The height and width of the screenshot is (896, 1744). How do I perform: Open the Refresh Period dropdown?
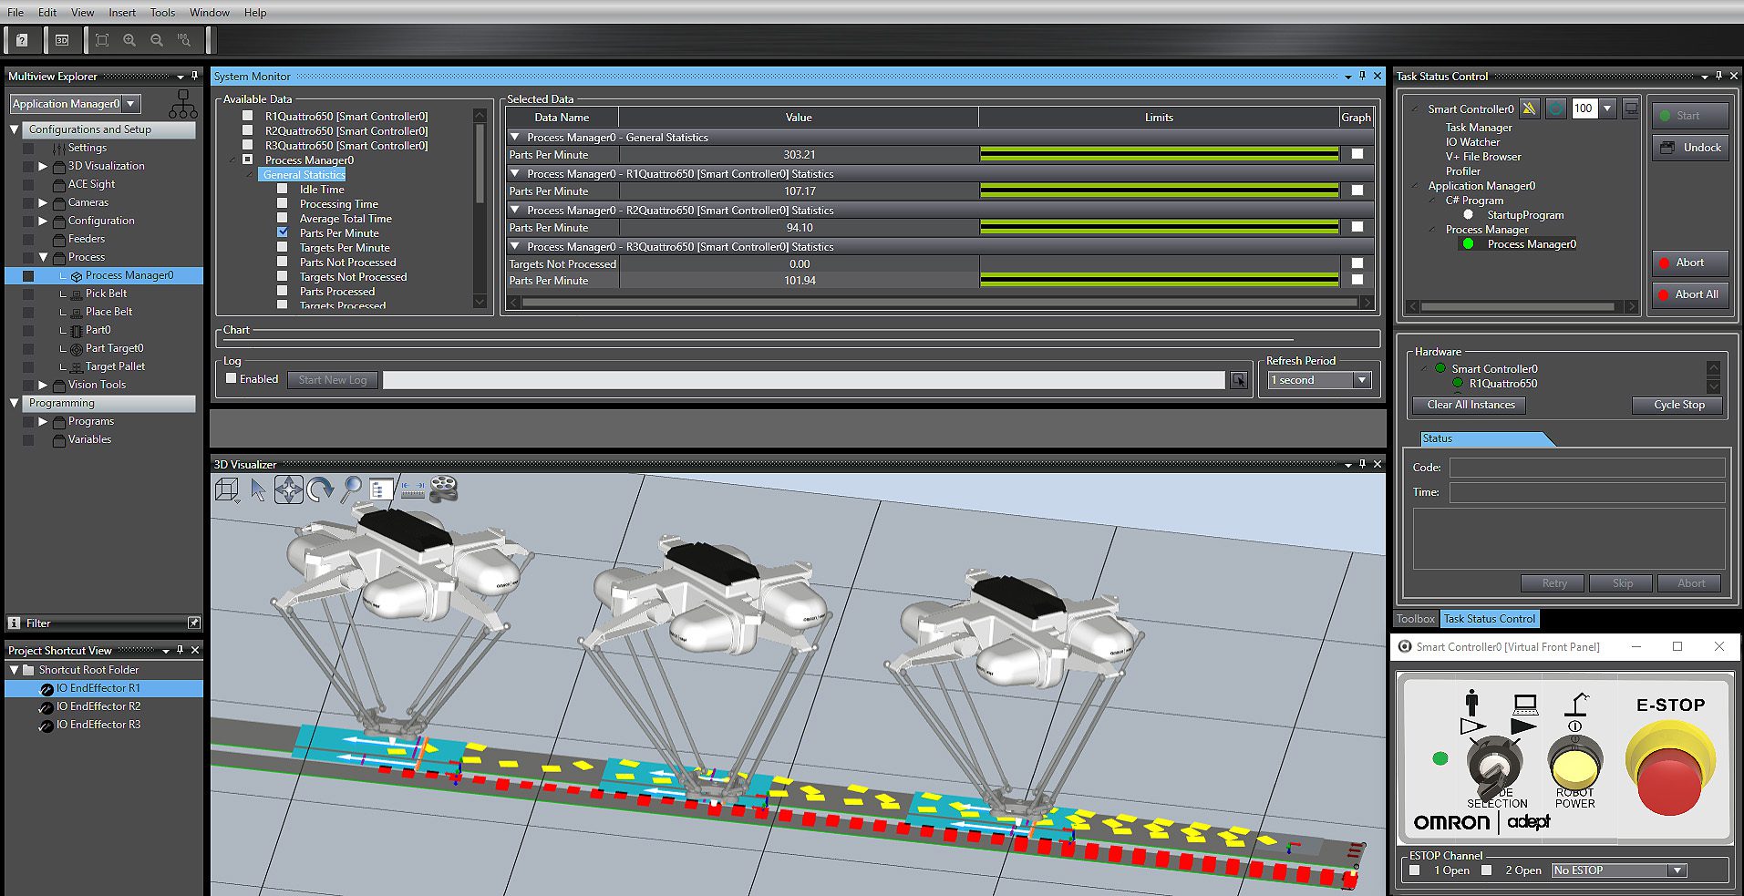pos(1361,380)
